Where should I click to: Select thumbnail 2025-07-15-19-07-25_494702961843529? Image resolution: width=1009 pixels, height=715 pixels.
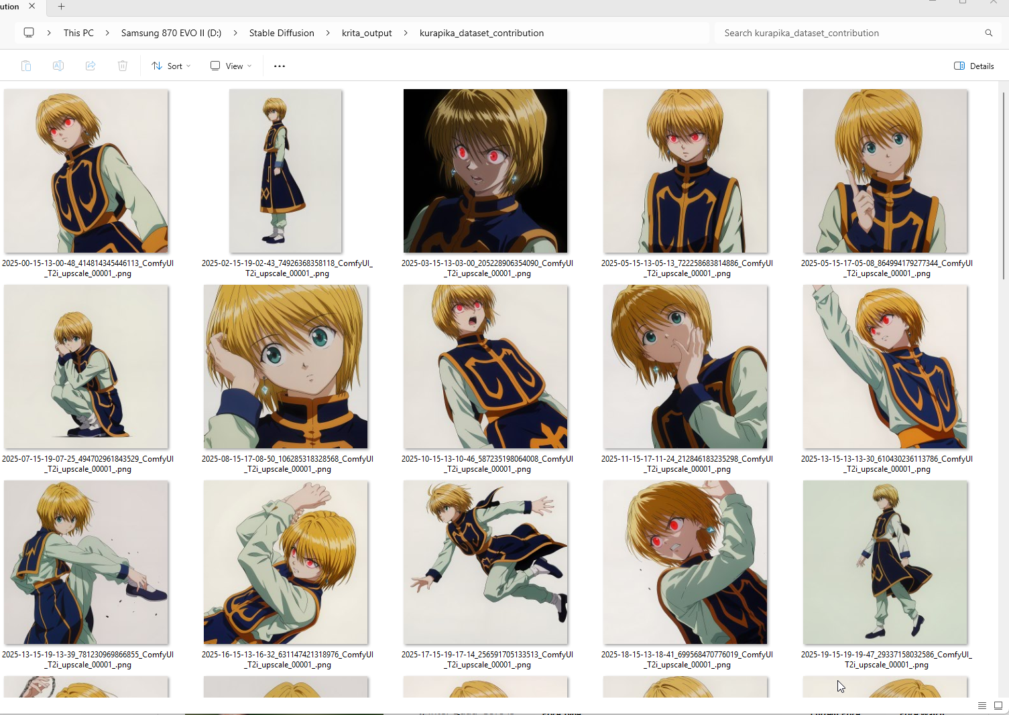click(86, 367)
